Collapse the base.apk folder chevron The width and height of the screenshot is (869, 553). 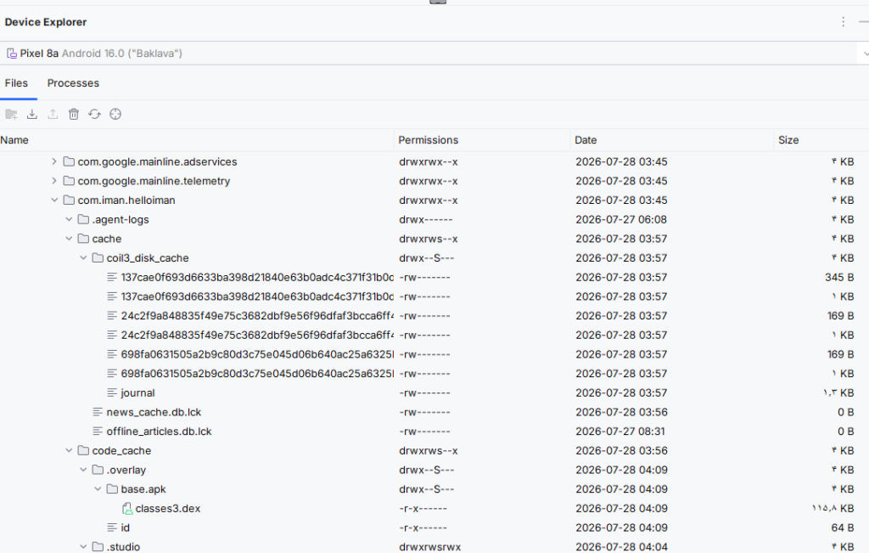tap(98, 489)
